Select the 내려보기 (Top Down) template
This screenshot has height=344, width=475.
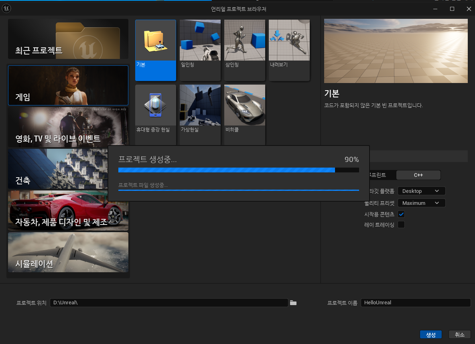click(x=289, y=40)
